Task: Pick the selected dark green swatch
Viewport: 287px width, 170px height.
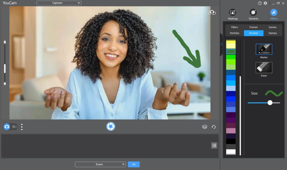Action: [231, 51]
